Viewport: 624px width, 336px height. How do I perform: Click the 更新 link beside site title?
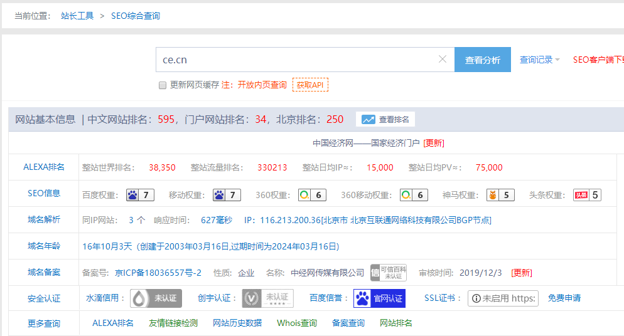(434, 143)
